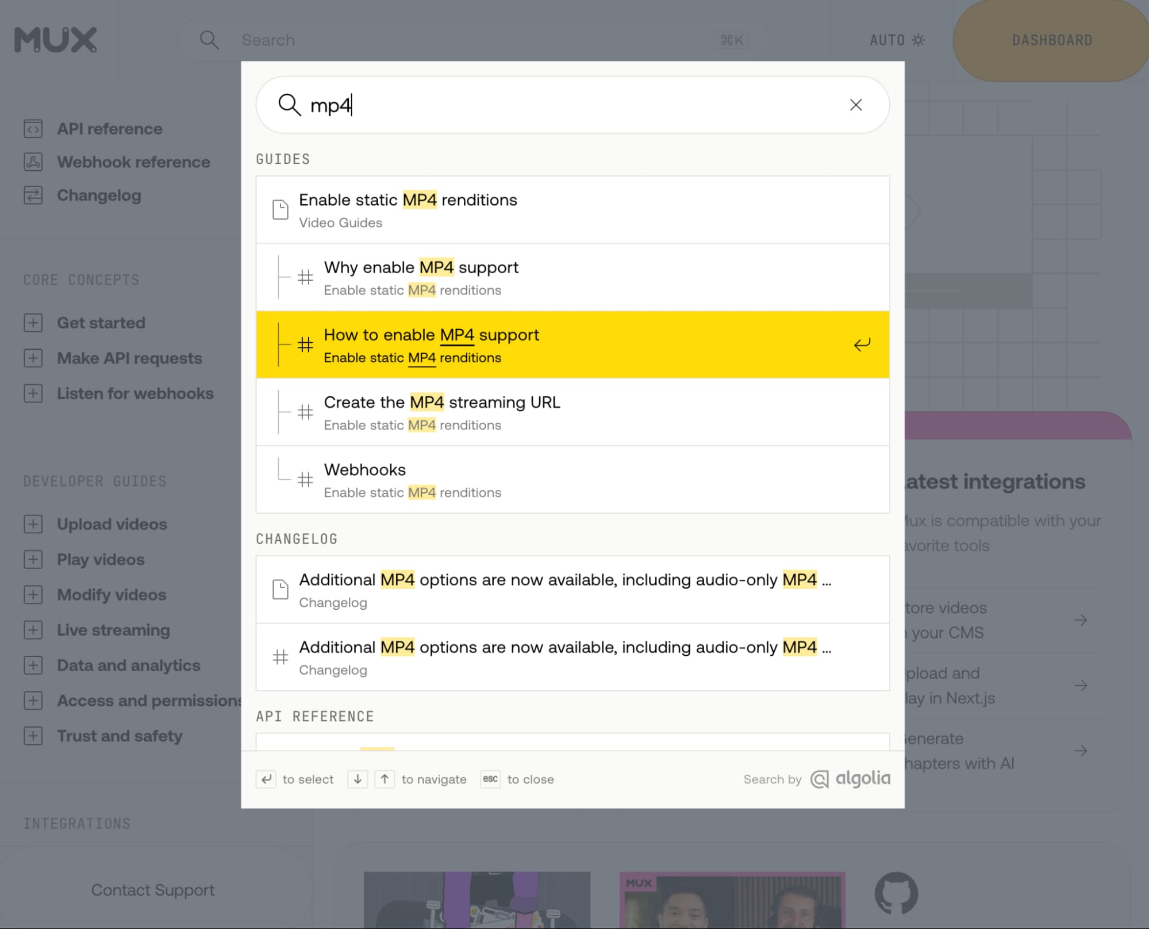Open the illustrated purple video thumbnail

pyautogui.click(x=477, y=900)
